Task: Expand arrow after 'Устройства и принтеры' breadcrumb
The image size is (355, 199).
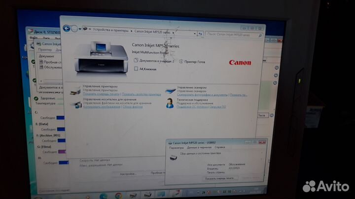Action: tap(131, 31)
